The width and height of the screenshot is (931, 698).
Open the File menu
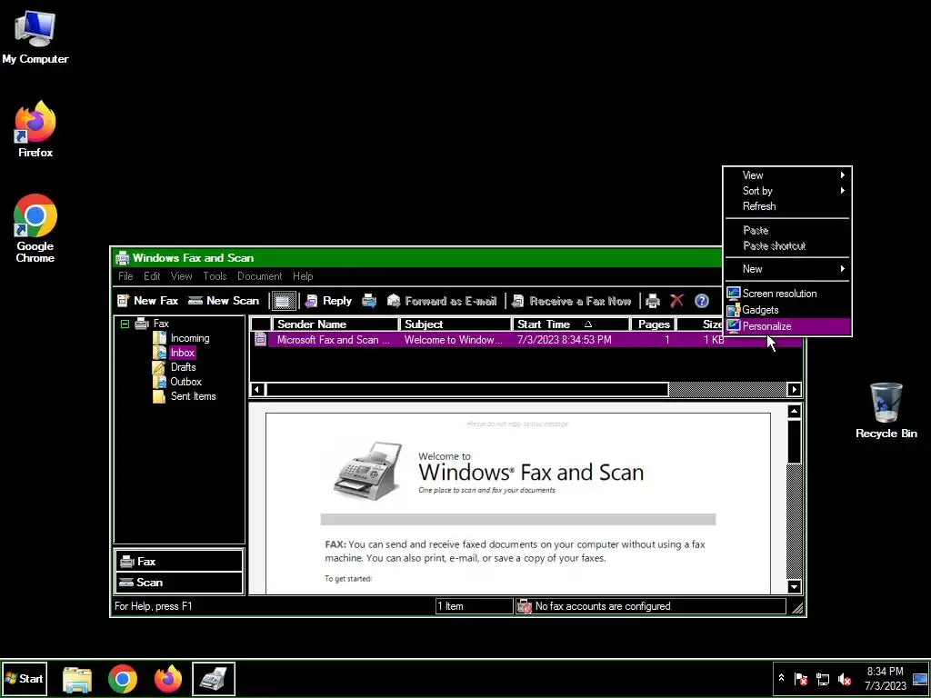click(x=125, y=276)
